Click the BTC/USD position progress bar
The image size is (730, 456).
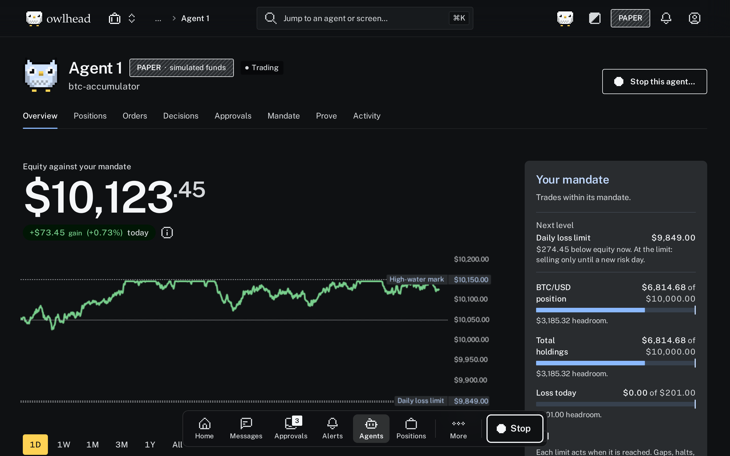click(616, 310)
